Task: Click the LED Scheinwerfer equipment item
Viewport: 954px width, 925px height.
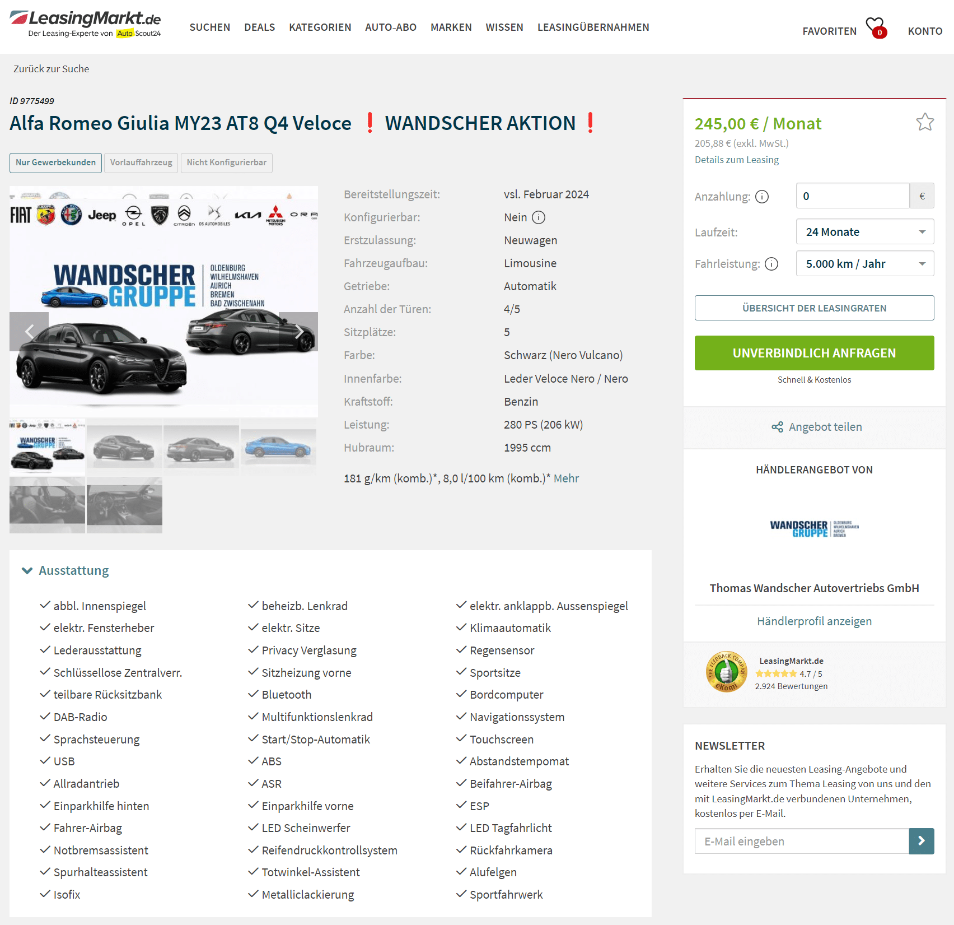Action: [x=306, y=828]
